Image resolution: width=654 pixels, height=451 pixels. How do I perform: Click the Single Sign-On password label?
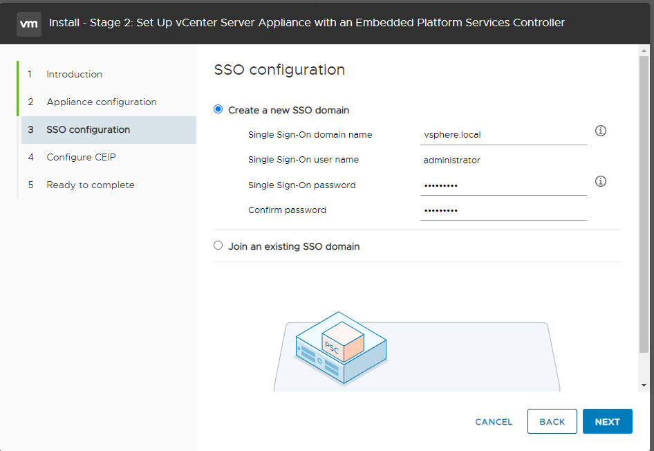tap(301, 185)
